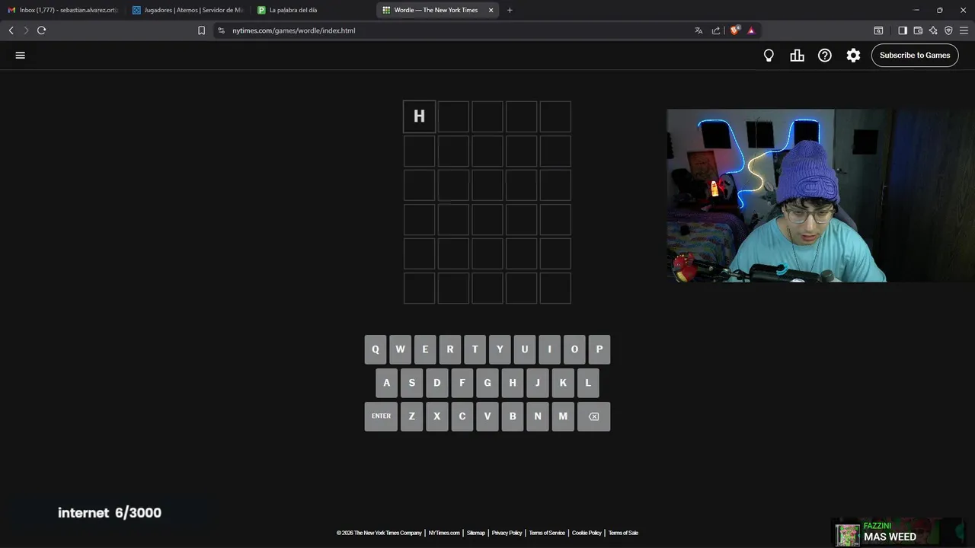Click the Z key on the Wordle keyboard

tap(412, 416)
